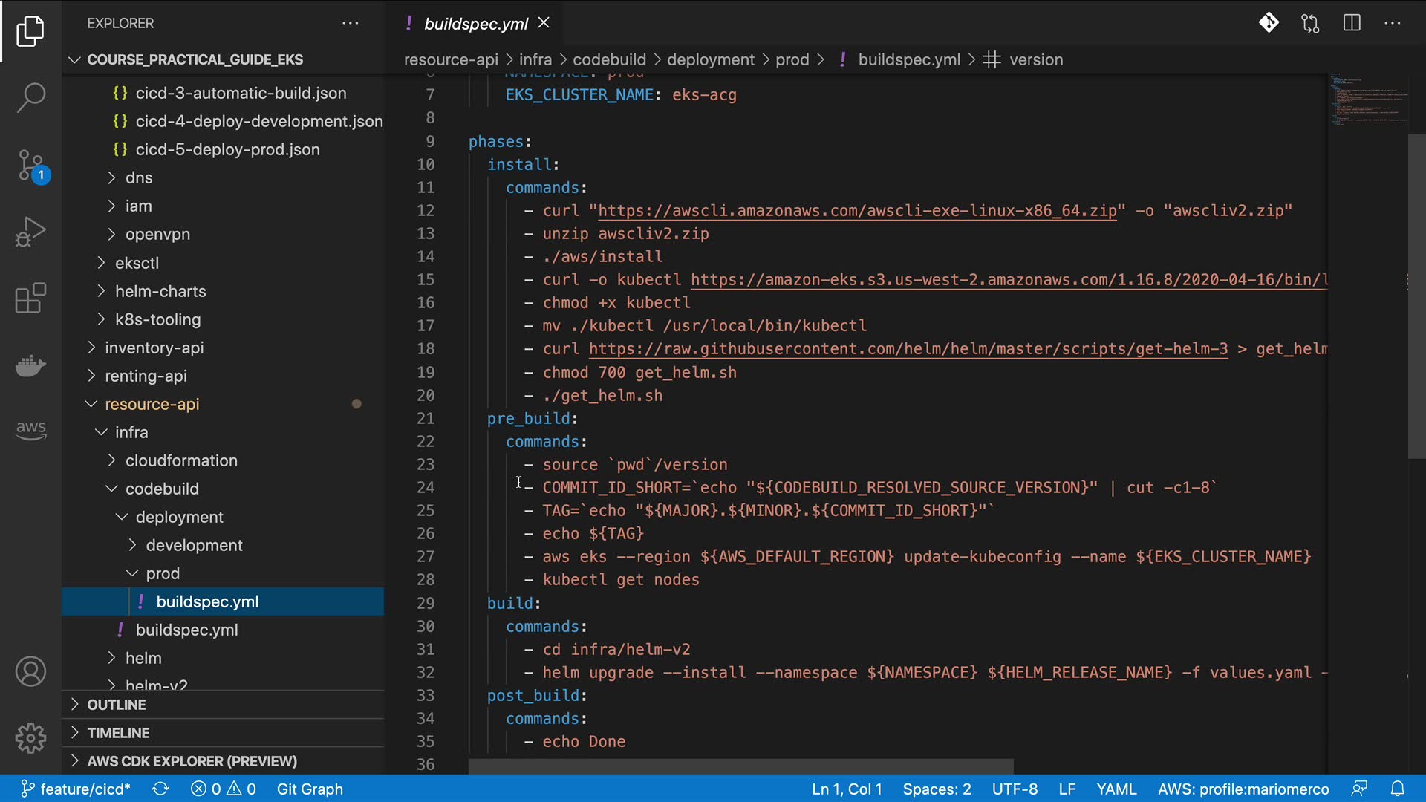
Task: Open changes compare icon in toolbar
Action: (x=1310, y=23)
